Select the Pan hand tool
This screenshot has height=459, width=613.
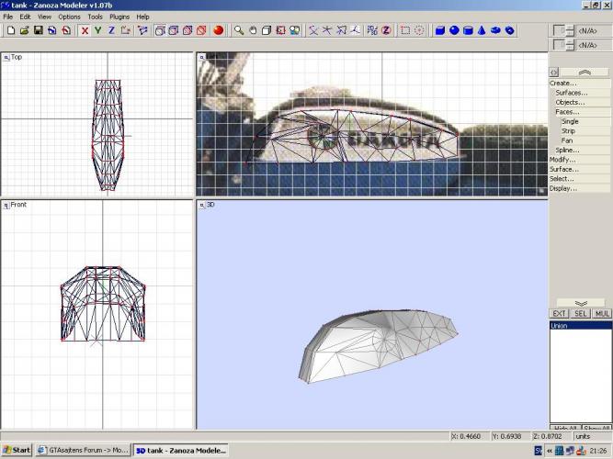tap(253, 30)
